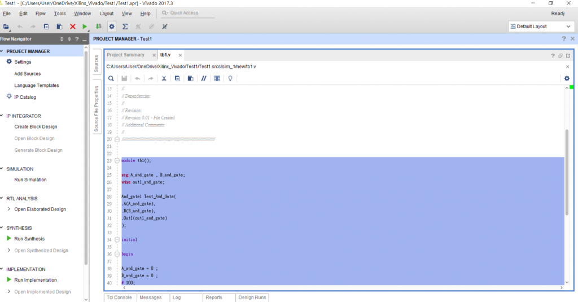The width and height of the screenshot is (578, 302).
Task: Click the Flow Navigator help question mark
Action: (77, 39)
